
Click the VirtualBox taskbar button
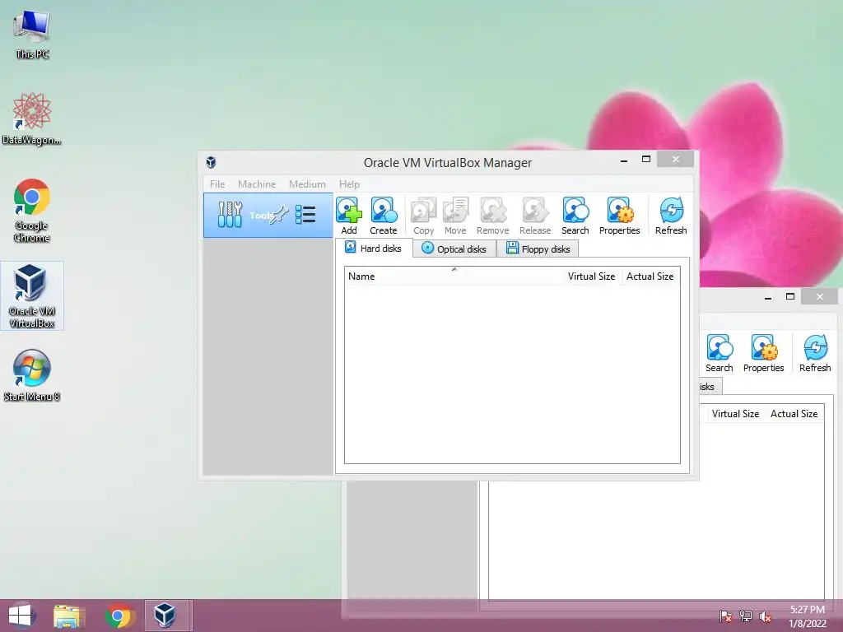[x=168, y=616]
